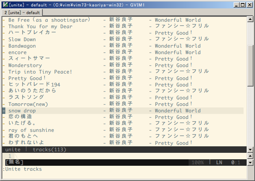This screenshot has width=255, height=181.
Task: Select track "いたげる。"
Action: coord(22,123)
